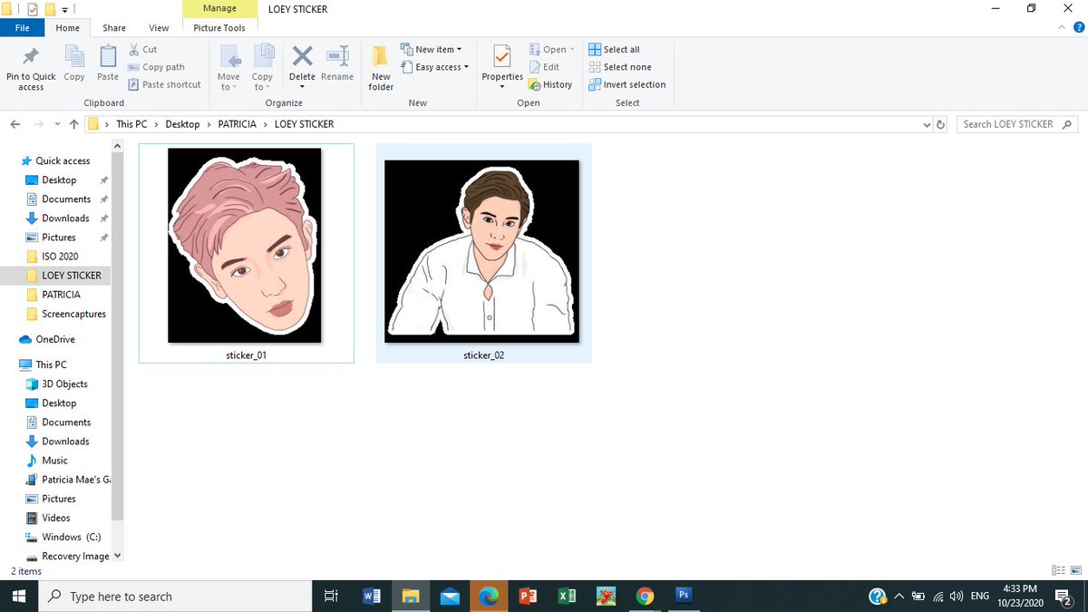Click Cut in the ribbon
1088x612 pixels.
pyautogui.click(x=142, y=49)
